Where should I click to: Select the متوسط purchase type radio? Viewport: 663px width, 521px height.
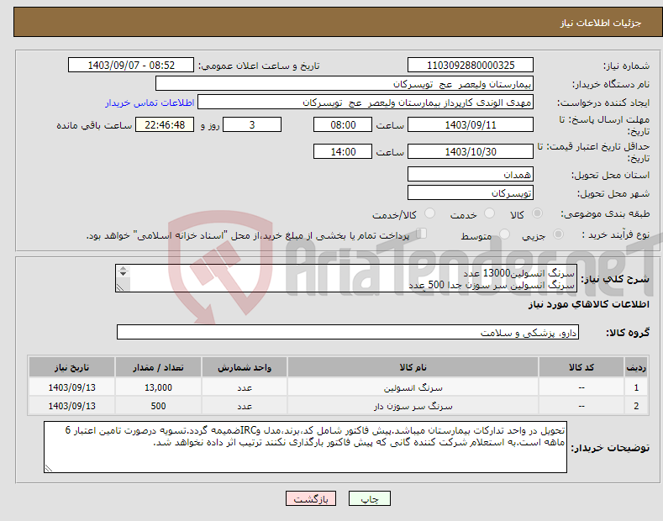[x=504, y=234]
